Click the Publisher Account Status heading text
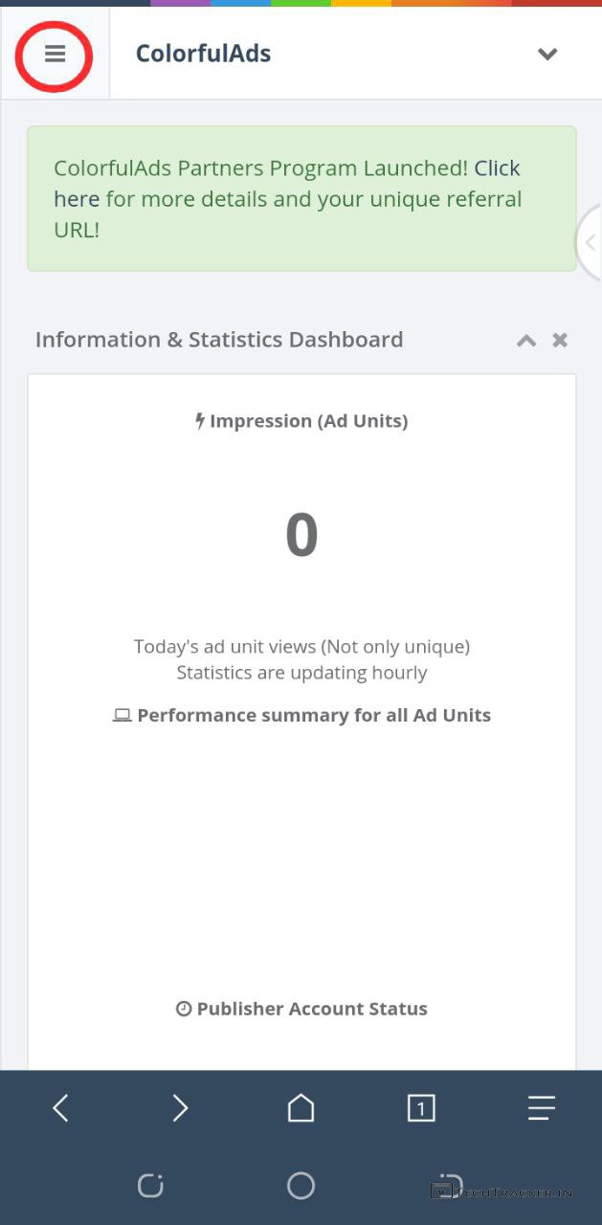 312,1009
